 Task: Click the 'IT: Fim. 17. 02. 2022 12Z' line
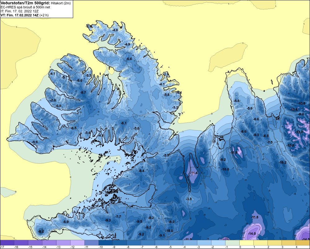point(20,11)
